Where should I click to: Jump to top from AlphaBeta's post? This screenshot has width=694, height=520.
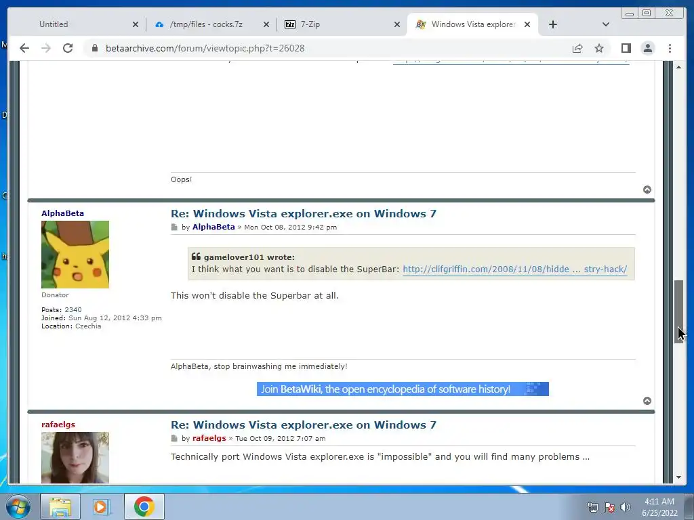(647, 401)
